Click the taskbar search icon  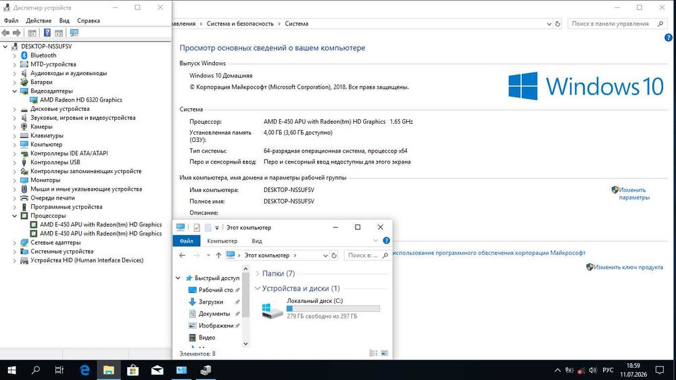[x=36, y=370]
